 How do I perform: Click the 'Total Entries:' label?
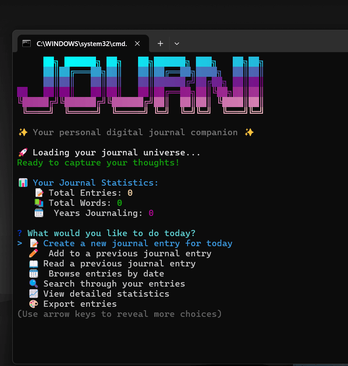[85, 193]
